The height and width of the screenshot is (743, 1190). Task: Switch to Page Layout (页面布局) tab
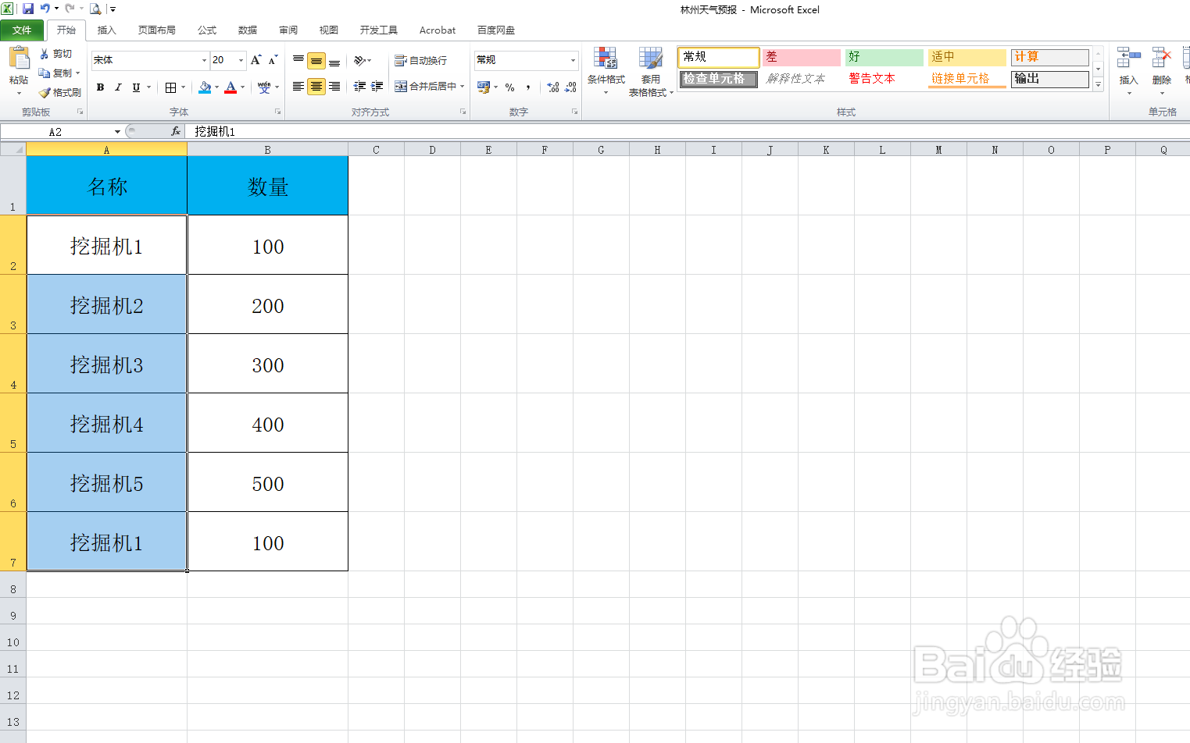click(156, 30)
